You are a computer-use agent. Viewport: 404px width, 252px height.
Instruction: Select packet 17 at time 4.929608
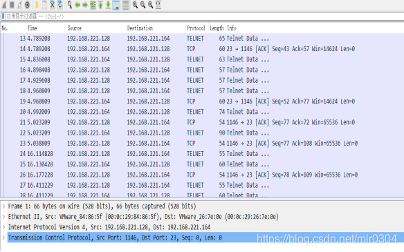click(x=202, y=81)
